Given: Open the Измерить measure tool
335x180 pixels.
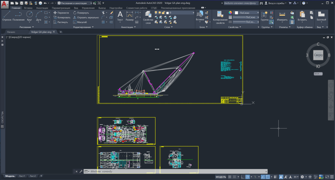Looking at the screenshot, I should click(282, 16).
